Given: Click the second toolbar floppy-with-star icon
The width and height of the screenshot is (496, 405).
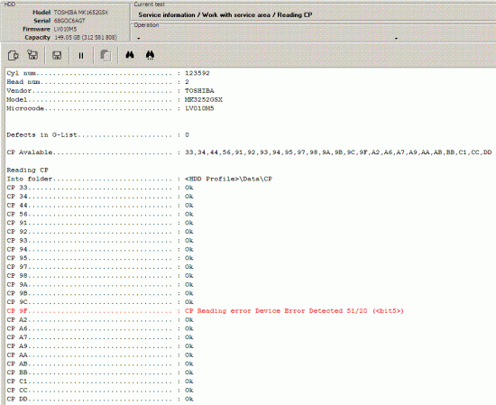Looking at the screenshot, I should (32, 55).
